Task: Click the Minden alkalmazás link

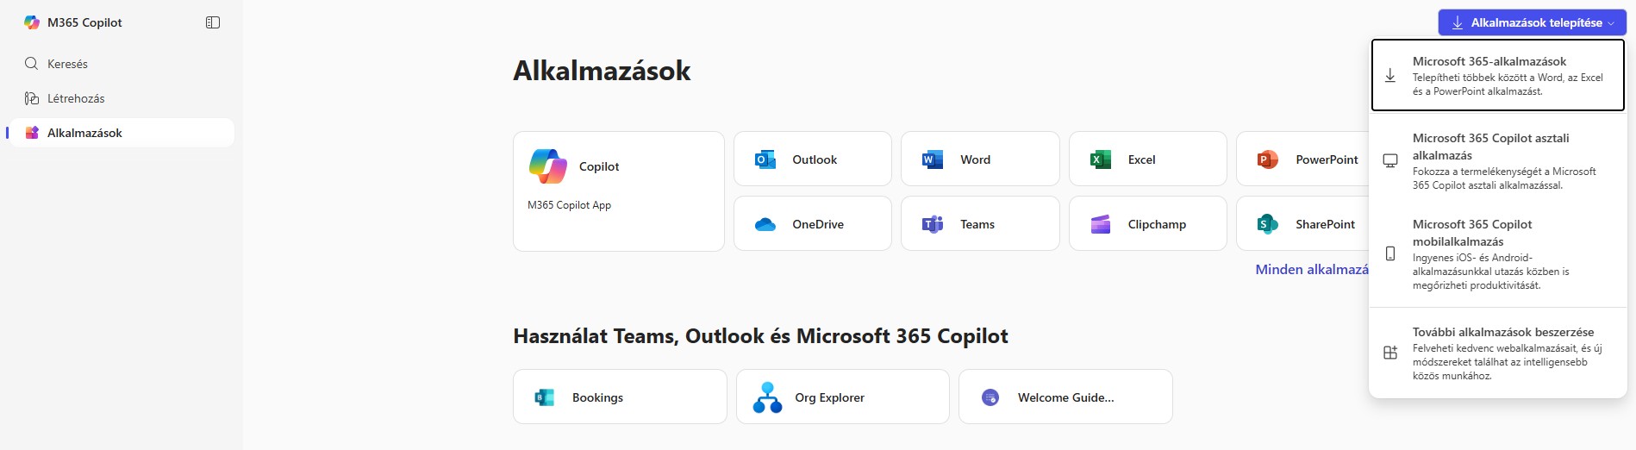Action: tap(1311, 270)
